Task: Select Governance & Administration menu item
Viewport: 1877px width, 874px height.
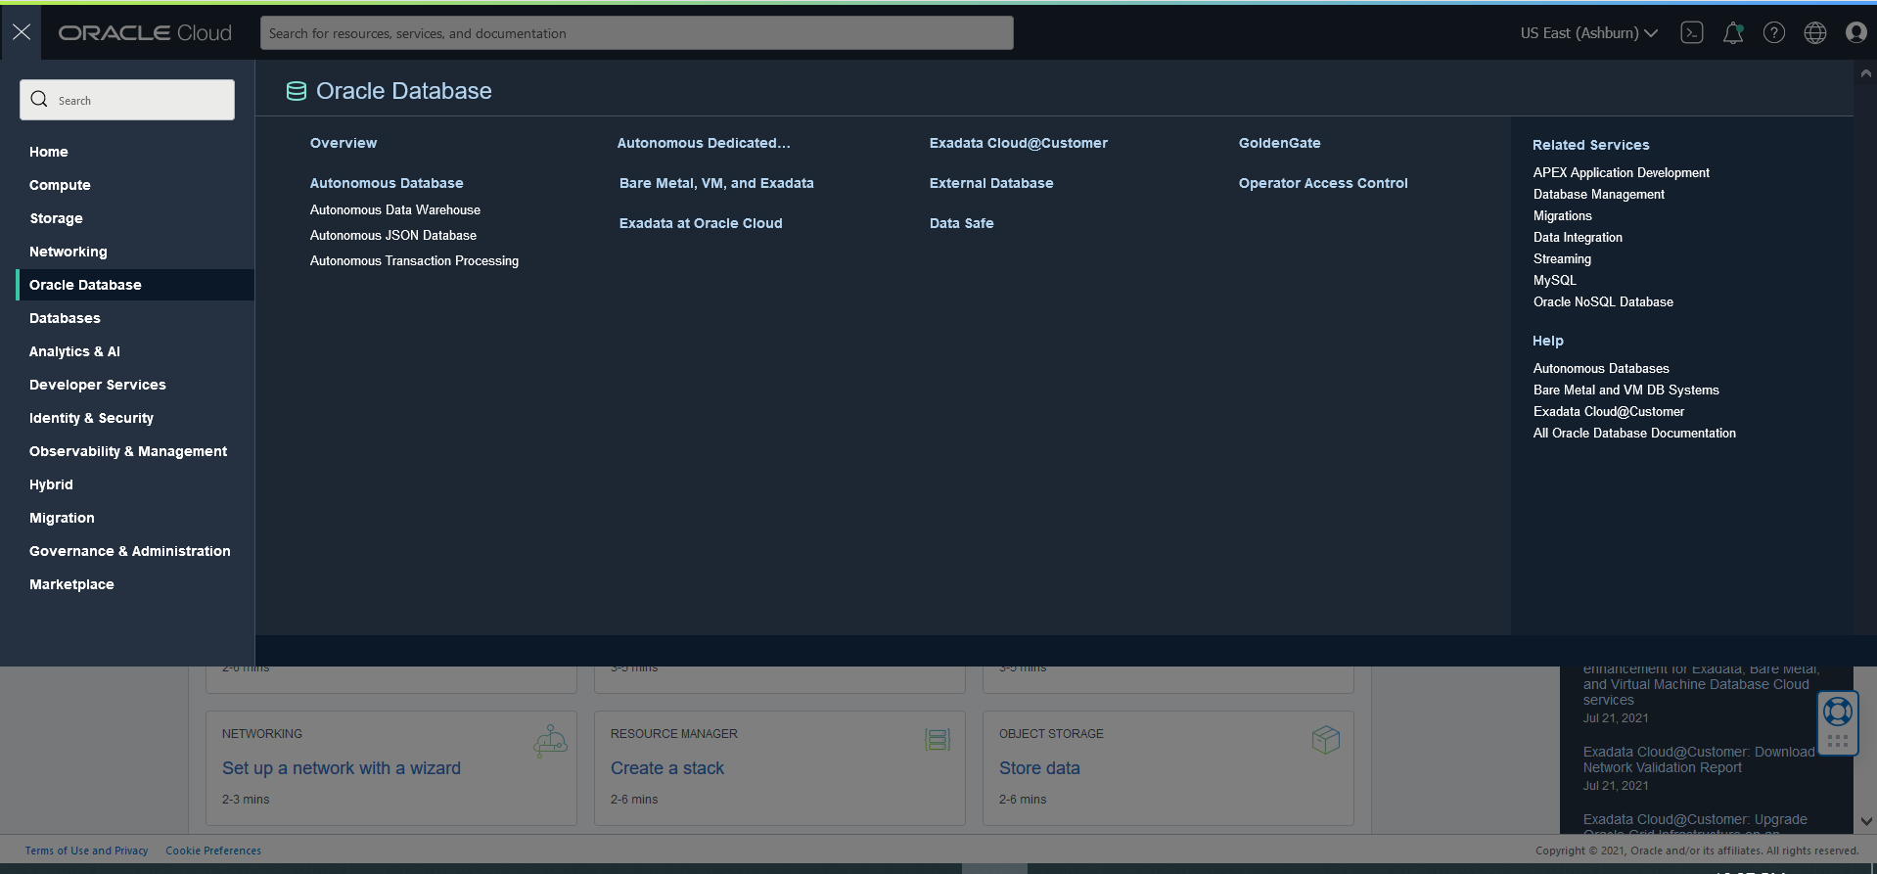Action: click(130, 551)
